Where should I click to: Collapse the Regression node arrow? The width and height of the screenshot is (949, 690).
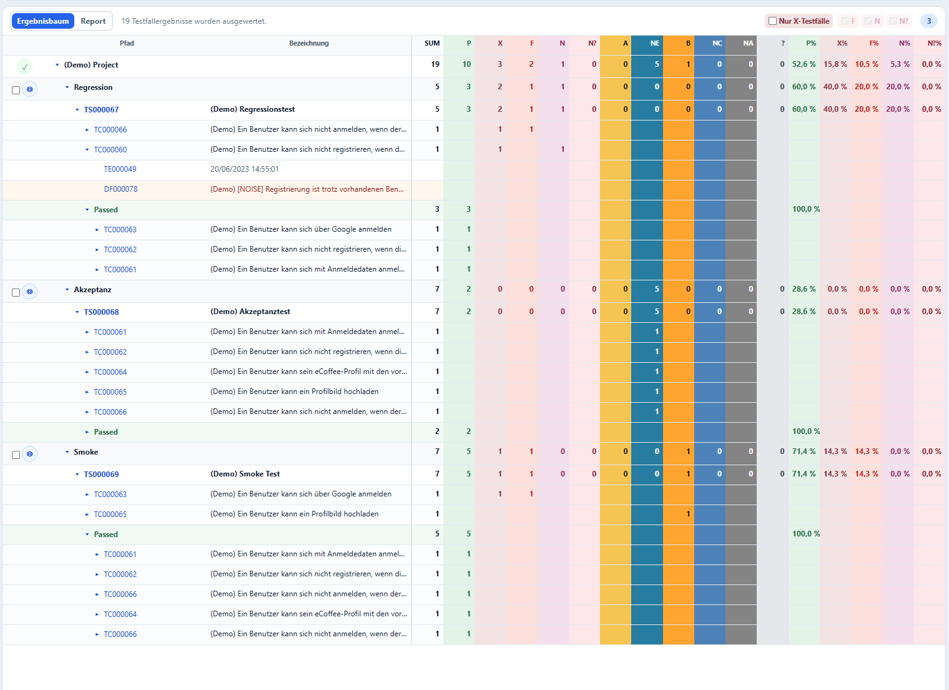click(x=67, y=87)
